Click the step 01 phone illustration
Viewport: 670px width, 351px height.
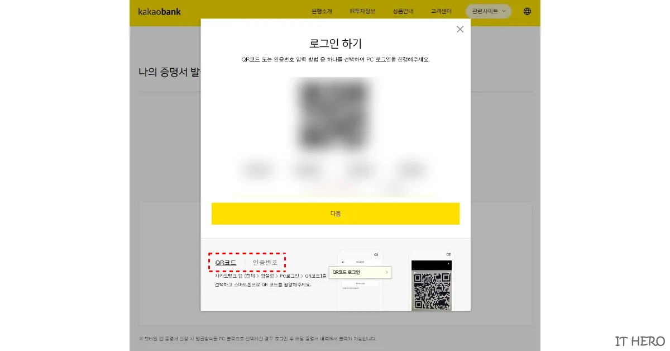point(360,281)
